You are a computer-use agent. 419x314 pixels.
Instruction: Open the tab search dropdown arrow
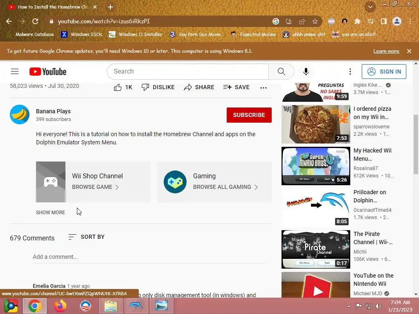click(370, 7)
